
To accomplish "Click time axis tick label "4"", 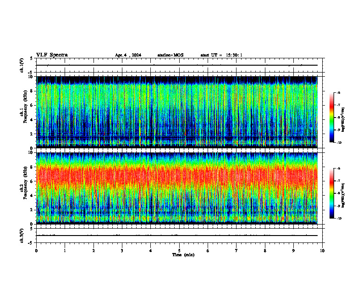I will [151, 251].
